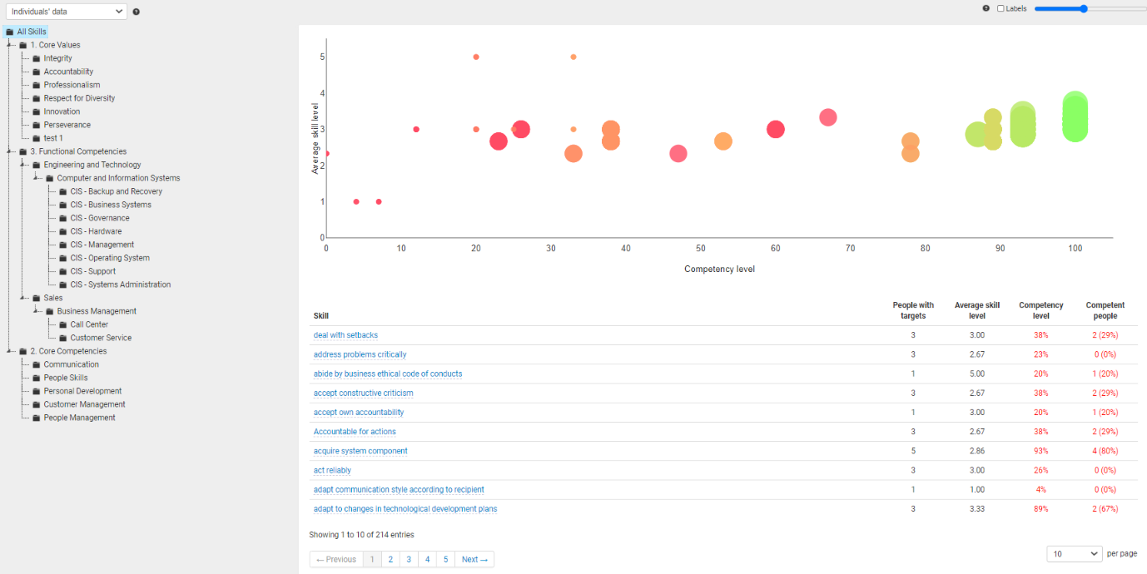Open the Individuals' data dropdown
The image size is (1147, 574).
point(66,12)
